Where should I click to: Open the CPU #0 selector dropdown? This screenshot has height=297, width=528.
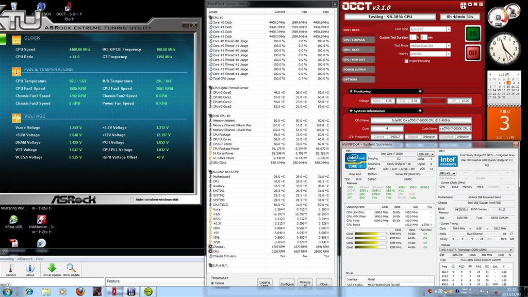point(426,154)
